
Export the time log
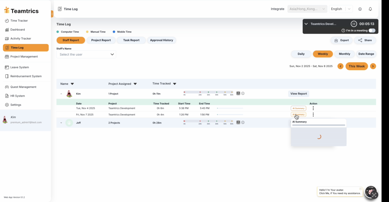click(x=342, y=40)
